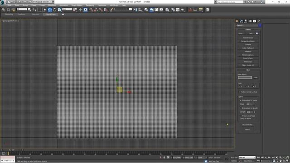290x163 pixels.
Task: Open the Customize menu
Action: [102, 5]
